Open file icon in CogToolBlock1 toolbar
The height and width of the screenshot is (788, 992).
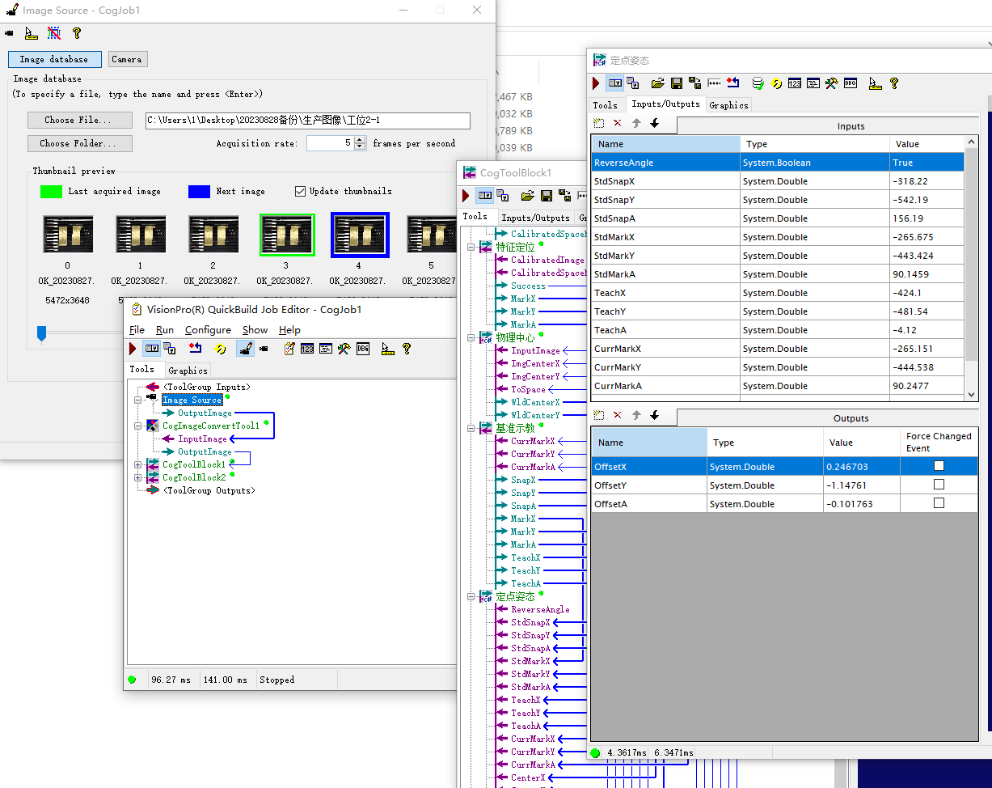pyautogui.click(x=527, y=196)
